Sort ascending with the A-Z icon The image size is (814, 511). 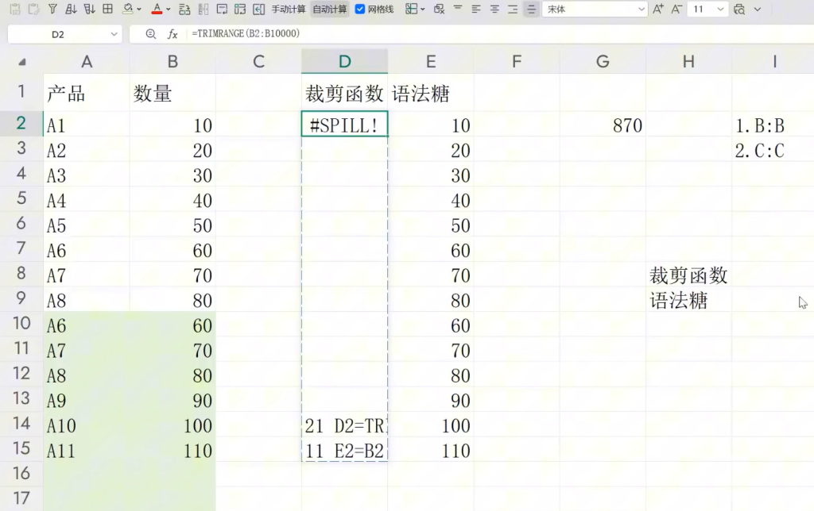pos(71,9)
